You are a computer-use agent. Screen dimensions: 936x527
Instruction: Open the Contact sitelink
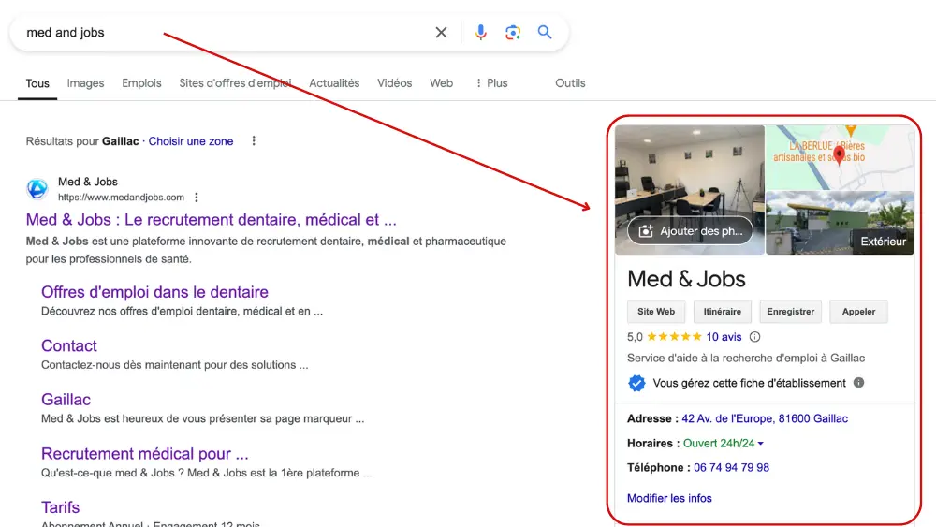pos(68,345)
